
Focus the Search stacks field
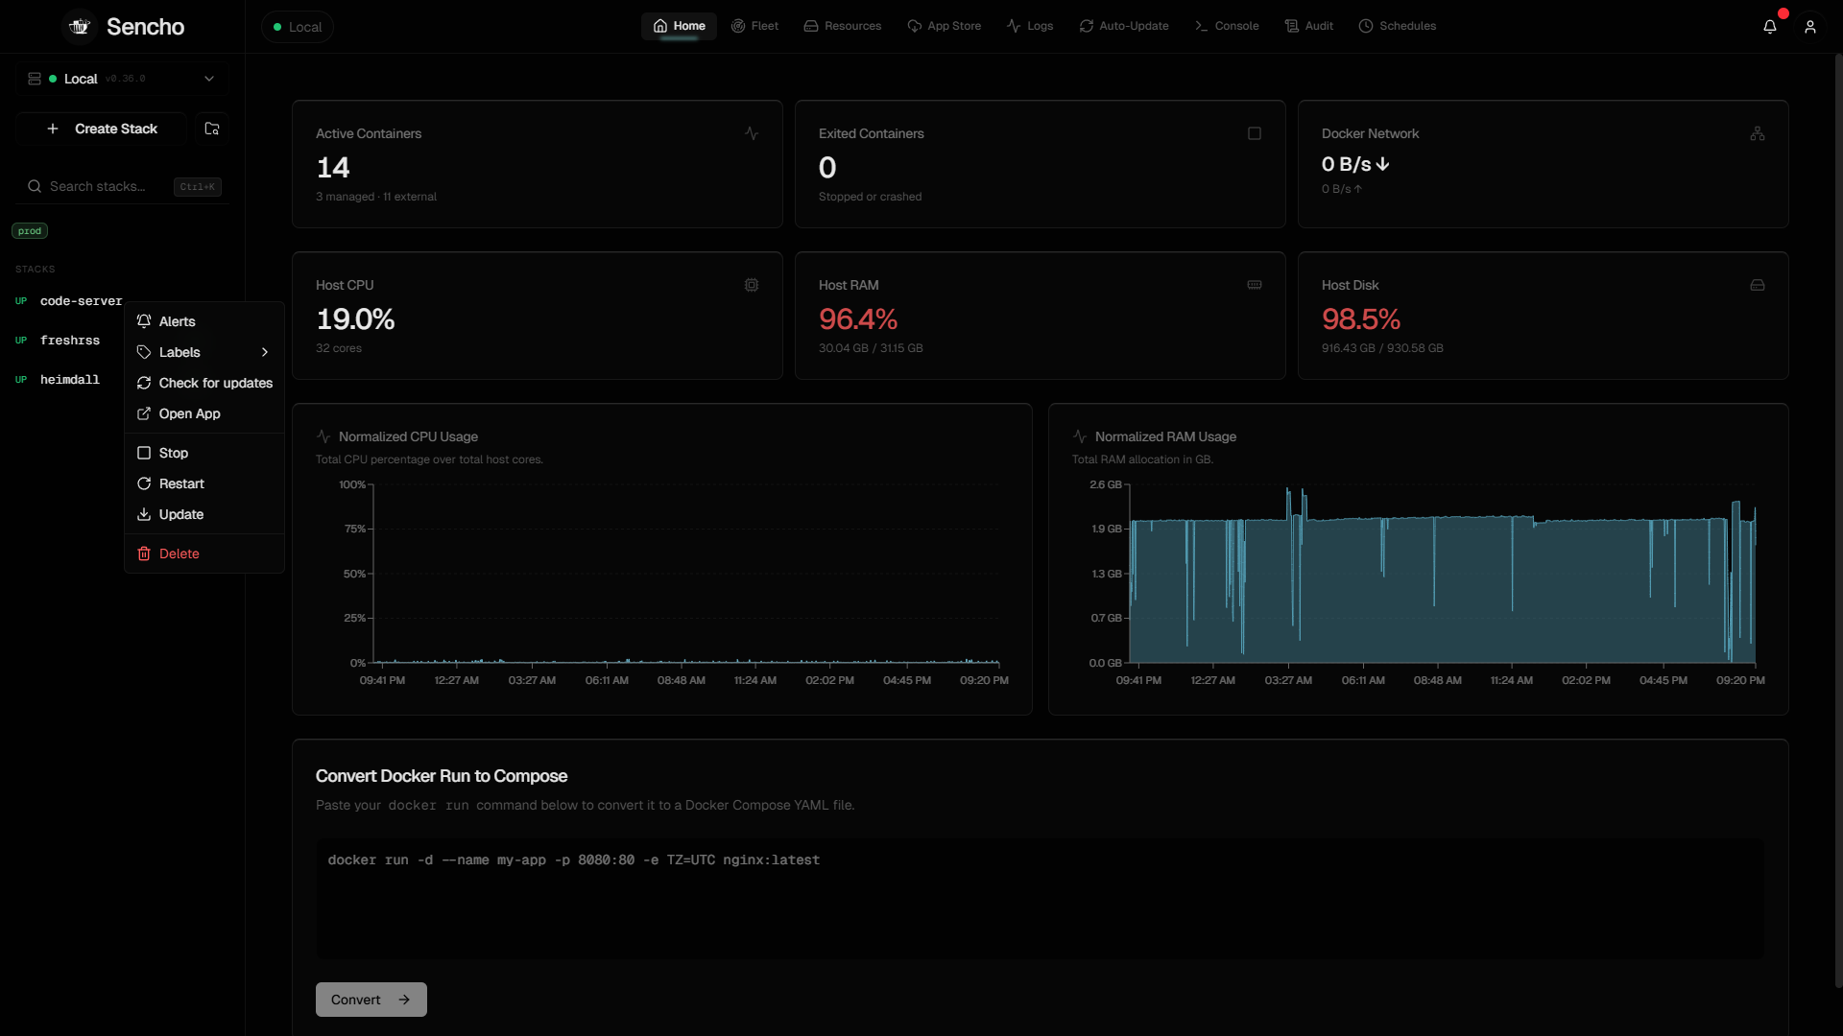tap(122, 186)
